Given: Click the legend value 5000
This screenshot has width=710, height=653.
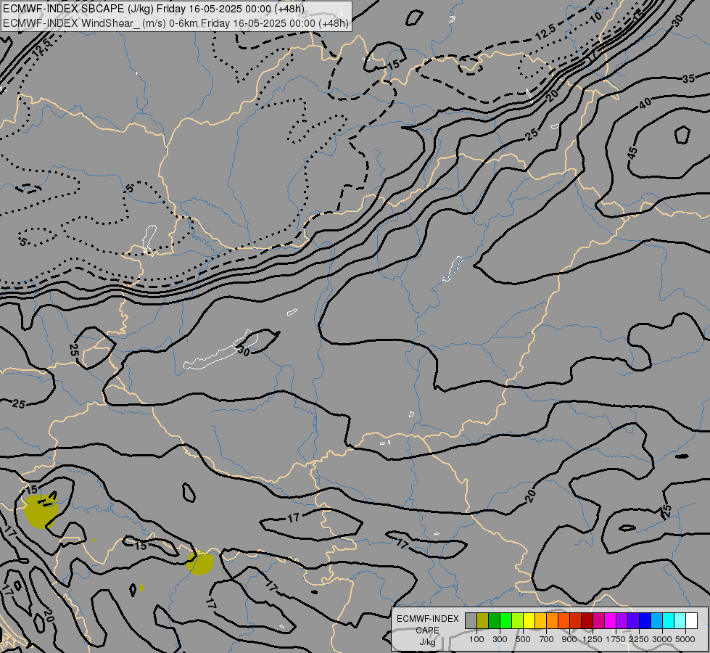Looking at the screenshot, I should tap(685, 639).
